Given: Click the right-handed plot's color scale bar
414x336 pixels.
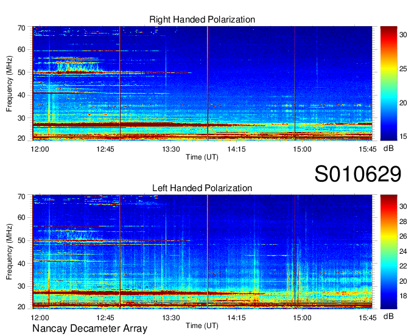Looking at the screenshot, I should pyautogui.click(x=388, y=83).
